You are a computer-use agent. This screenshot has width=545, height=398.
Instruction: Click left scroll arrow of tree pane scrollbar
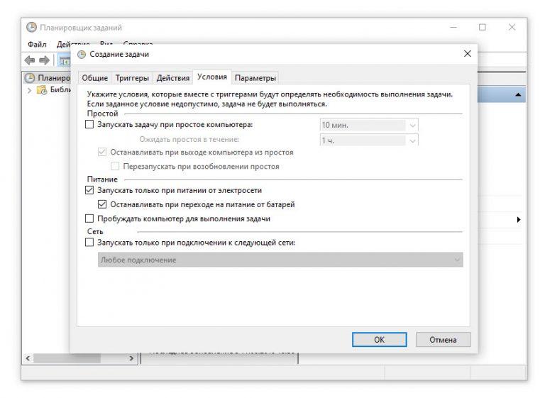(28, 358)
